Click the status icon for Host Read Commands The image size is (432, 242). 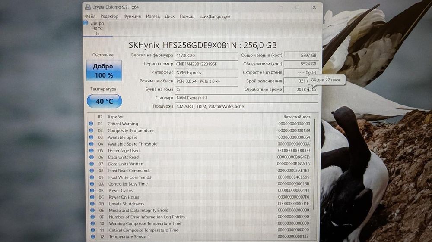click(92, 171)
